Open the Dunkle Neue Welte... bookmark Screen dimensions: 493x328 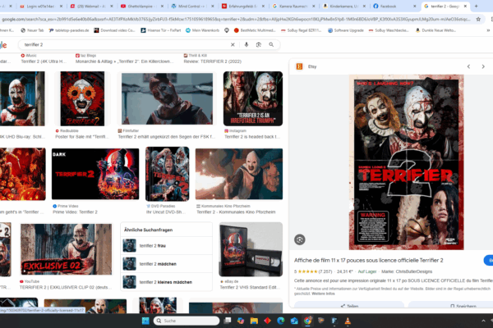435,30
